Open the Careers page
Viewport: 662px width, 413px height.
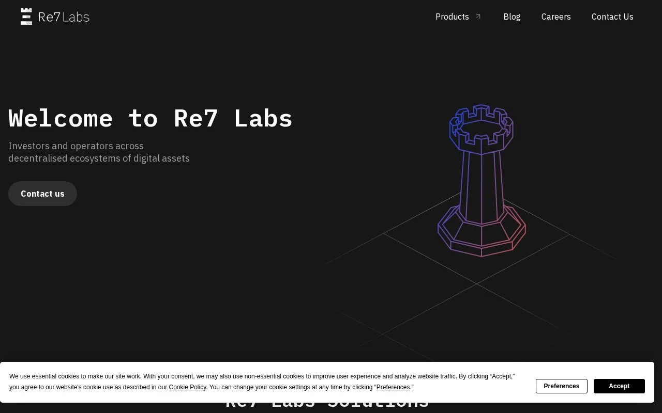[x=556, y=17]
